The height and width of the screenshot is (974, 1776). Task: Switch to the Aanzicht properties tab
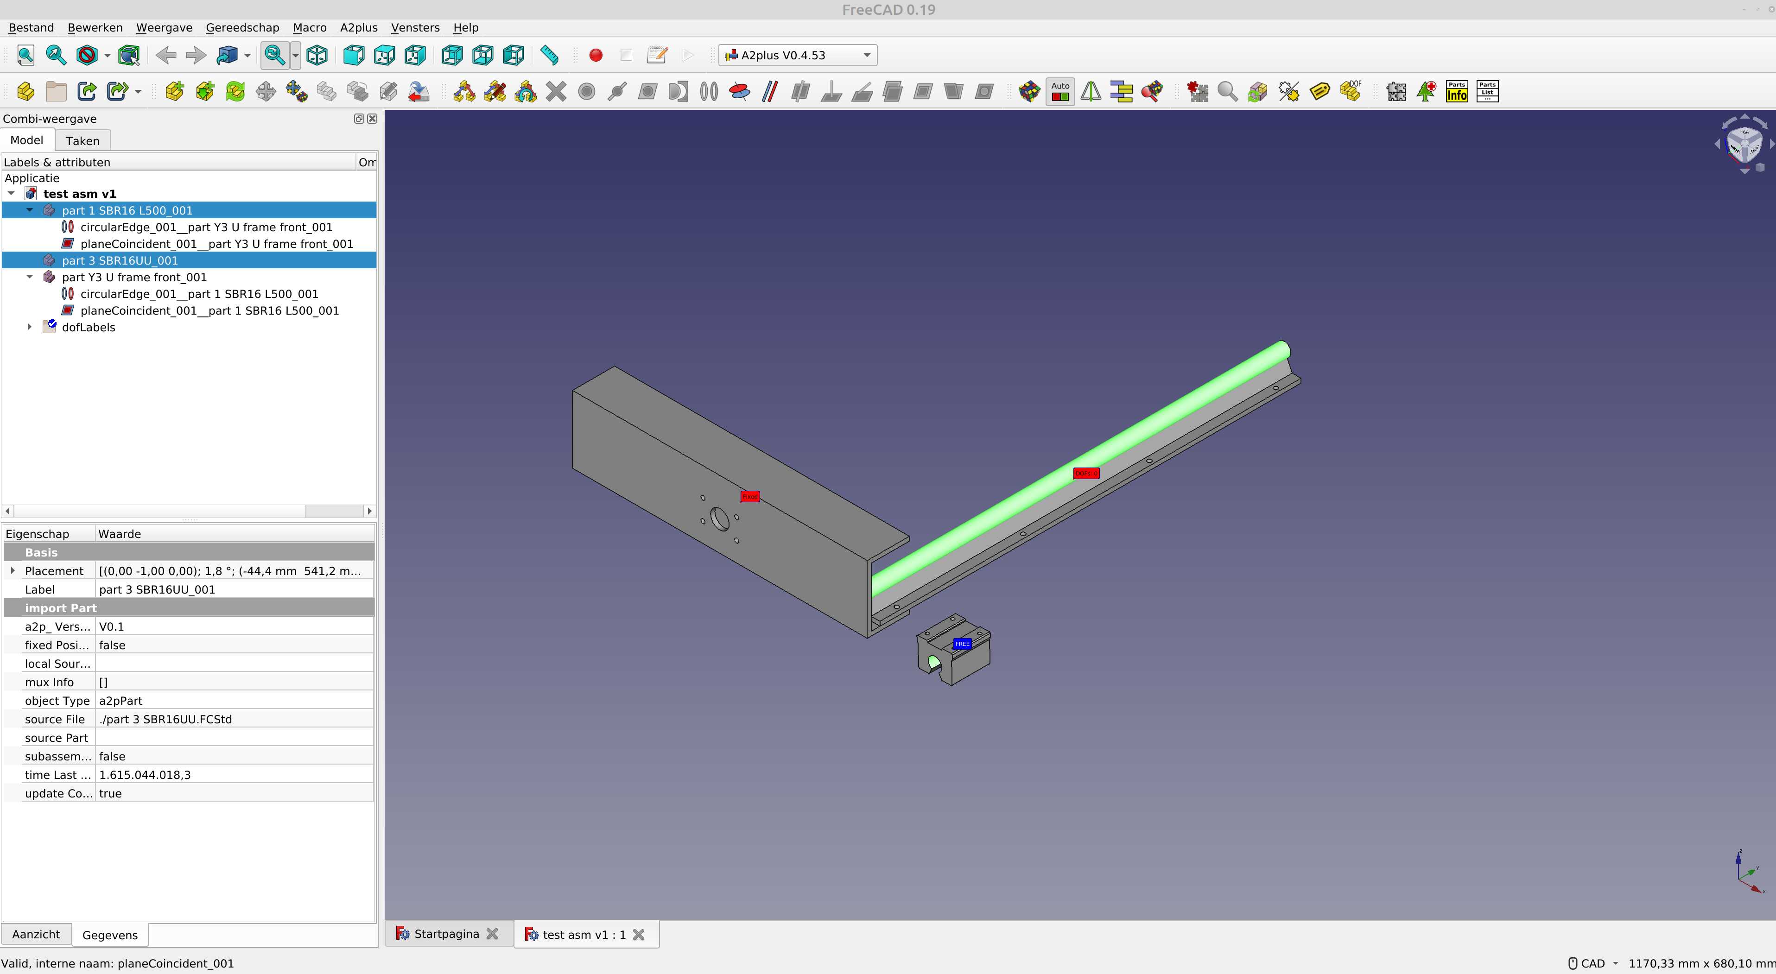pos(36,935)
